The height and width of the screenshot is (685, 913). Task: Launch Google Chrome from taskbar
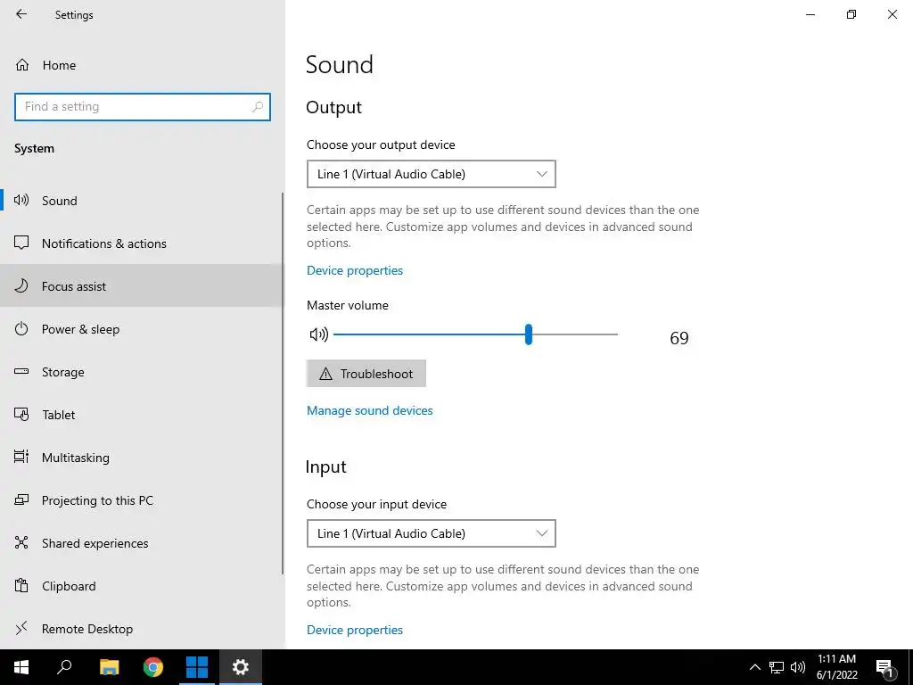pyautogui.click(x=153, y=667)
